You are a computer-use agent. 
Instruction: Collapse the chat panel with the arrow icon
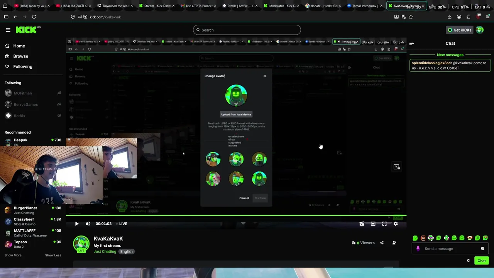[411, 43]
